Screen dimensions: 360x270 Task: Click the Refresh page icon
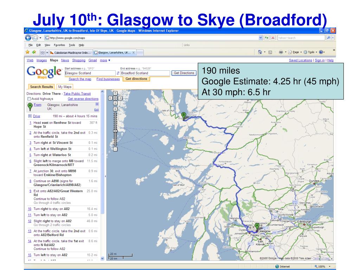[x=266, y=38]
